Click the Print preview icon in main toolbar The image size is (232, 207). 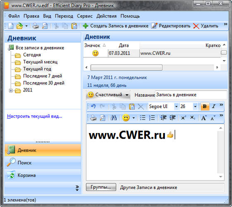click(45, 26)
